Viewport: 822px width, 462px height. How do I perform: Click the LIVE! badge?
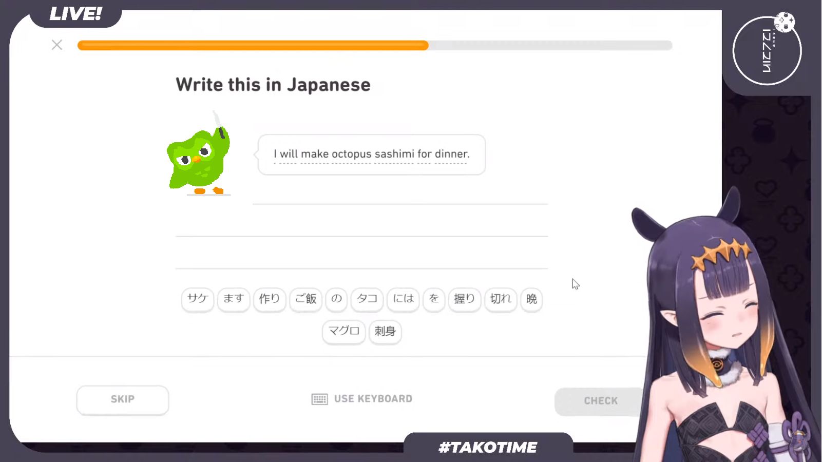[76, 14]
